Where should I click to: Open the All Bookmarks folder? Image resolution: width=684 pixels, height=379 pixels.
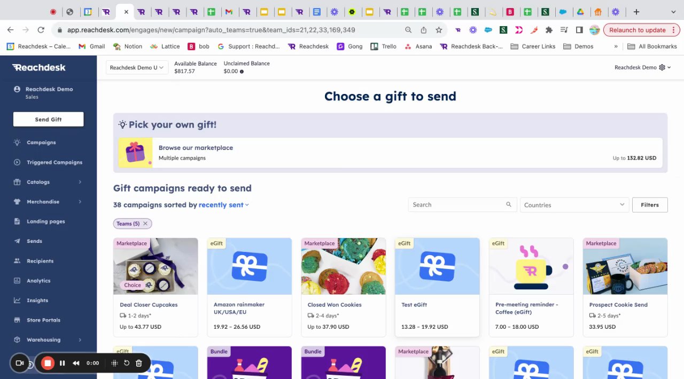point(652,46)
